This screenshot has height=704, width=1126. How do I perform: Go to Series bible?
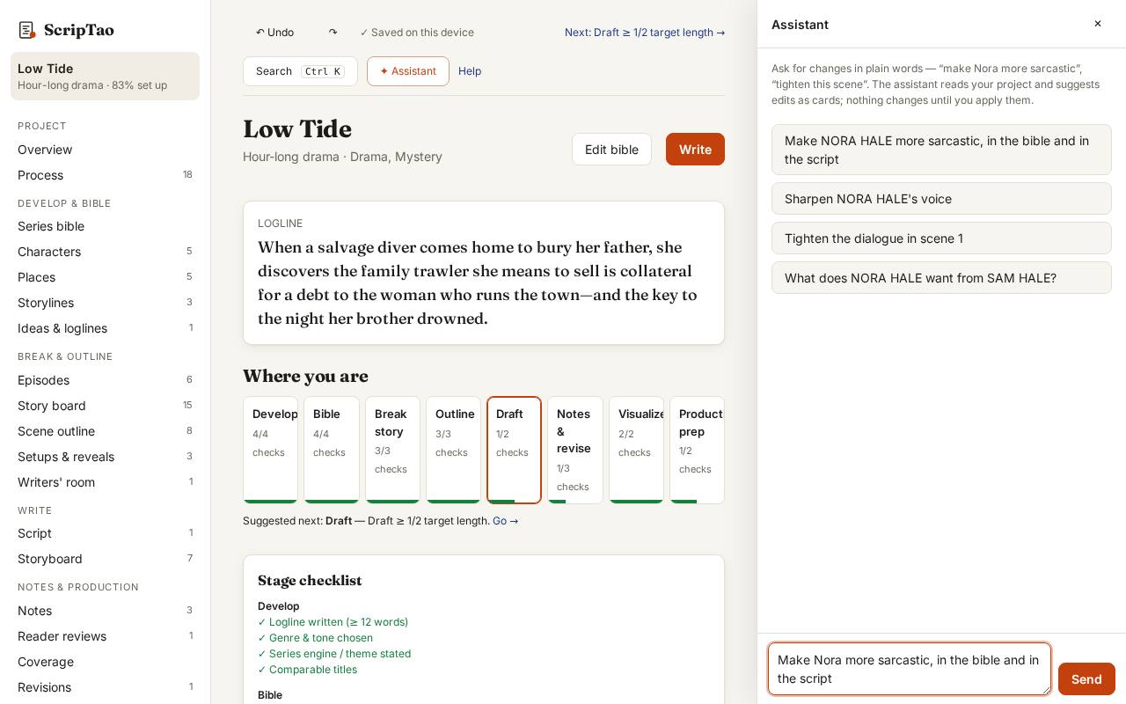coord(105,226)
